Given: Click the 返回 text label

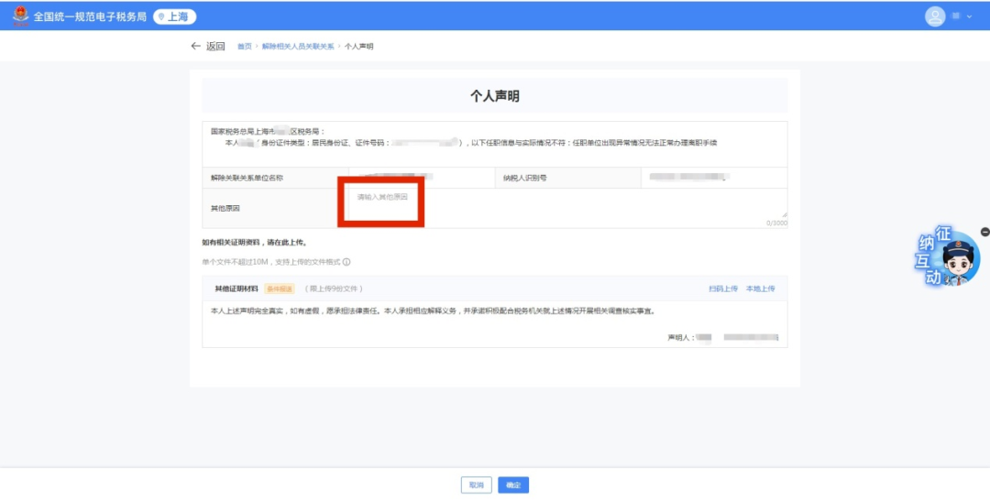Looking at the screenshot, I should tap(215, 46).
